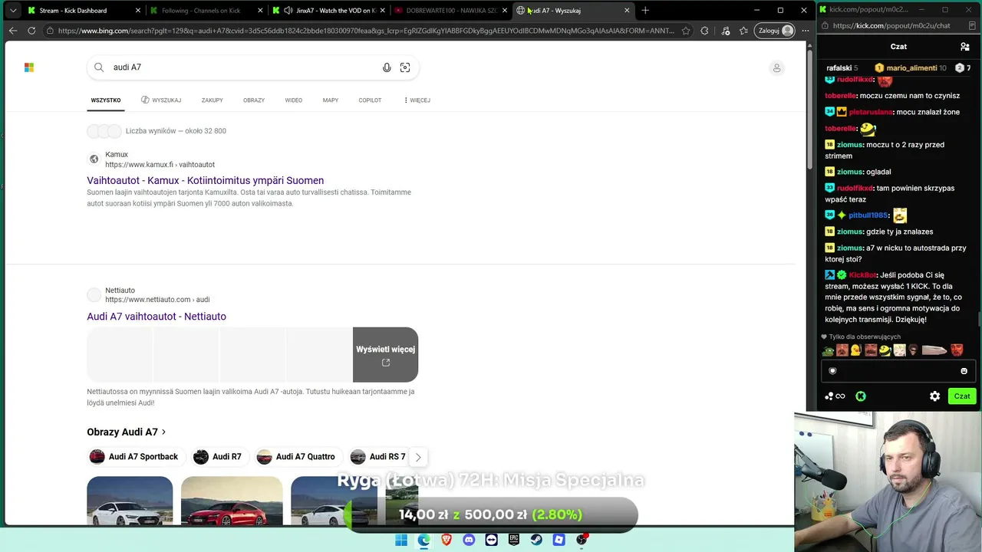Viewport: 982px width, 552px height.
Task: Switch to the Following - Channels on Kick tab
Action: coord(206,11)
